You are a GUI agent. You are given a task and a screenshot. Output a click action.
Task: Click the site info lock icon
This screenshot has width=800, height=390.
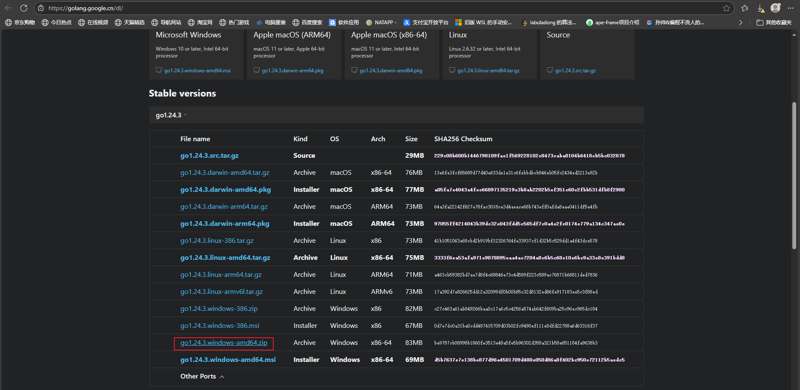pyautogui.click(x=41, y=8)
